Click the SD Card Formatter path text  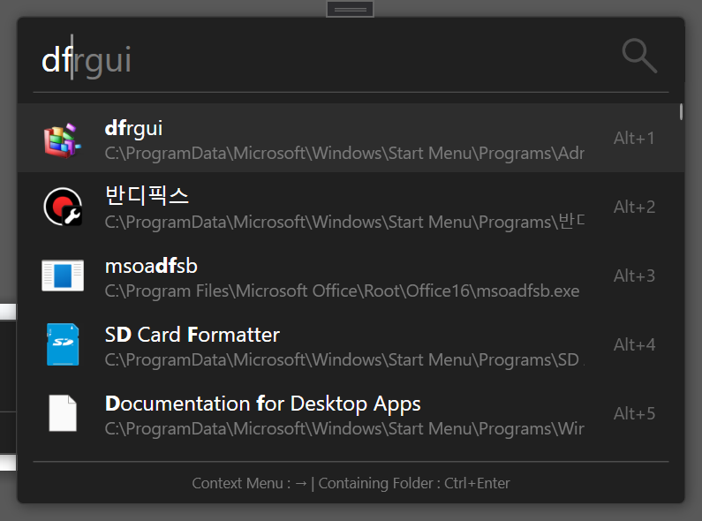pyautogui.click(x=344, y=360)
